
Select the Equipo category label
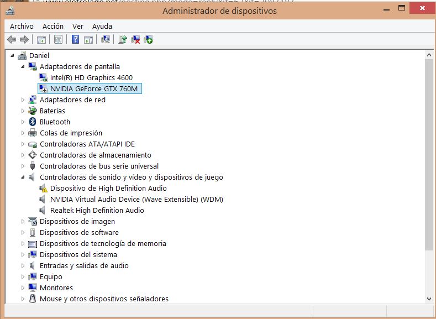click(51, 277)
